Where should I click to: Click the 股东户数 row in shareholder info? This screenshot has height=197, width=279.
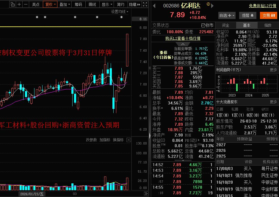247,127
